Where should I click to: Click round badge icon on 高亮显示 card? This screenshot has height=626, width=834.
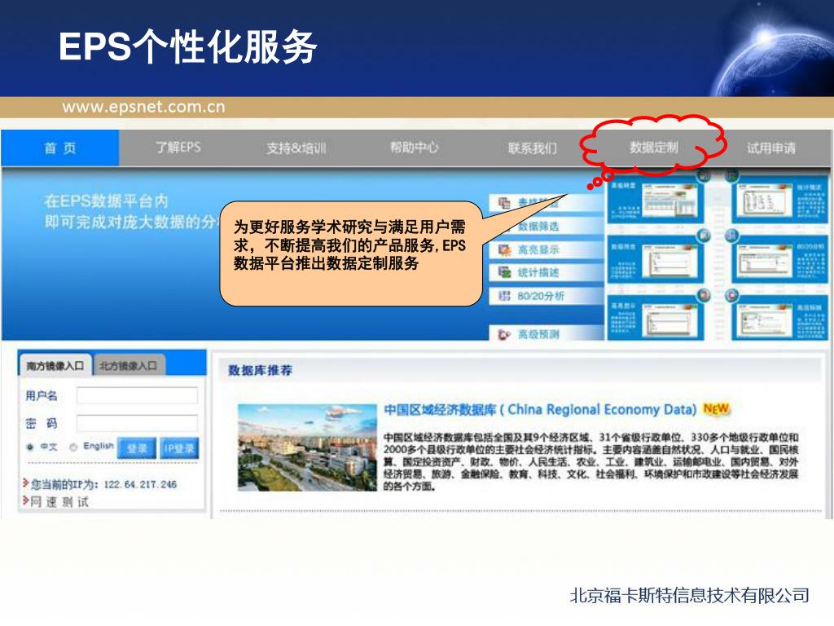[705, 295]
